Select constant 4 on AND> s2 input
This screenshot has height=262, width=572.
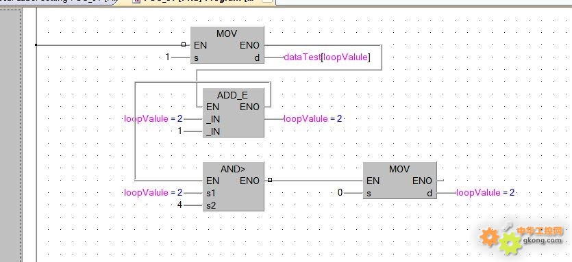click(179, 205)
